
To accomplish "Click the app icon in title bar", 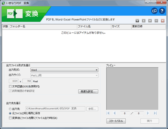I will tap(3, 3).
